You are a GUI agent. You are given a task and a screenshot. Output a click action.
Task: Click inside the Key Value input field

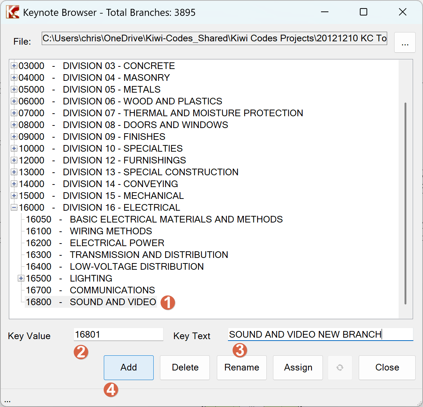coord(118,334)
